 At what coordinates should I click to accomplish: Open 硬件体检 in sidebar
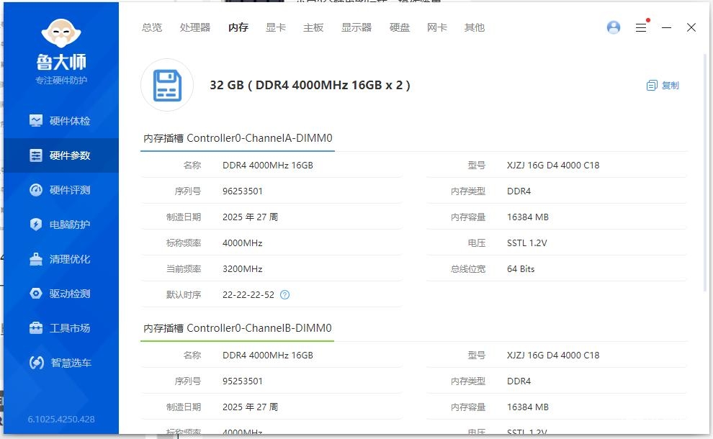(61, 121)
